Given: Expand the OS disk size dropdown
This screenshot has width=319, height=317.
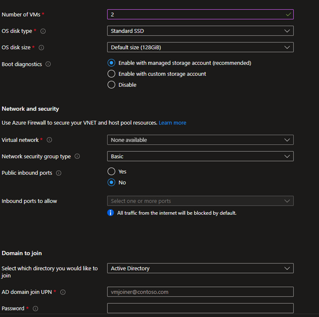Looking at the screenshot, I should [200, 47].
